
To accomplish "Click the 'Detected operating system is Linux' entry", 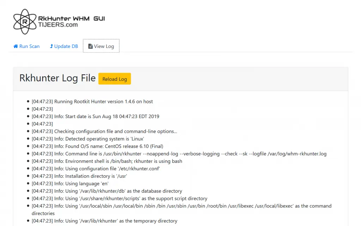I will [x=88, y=139].
